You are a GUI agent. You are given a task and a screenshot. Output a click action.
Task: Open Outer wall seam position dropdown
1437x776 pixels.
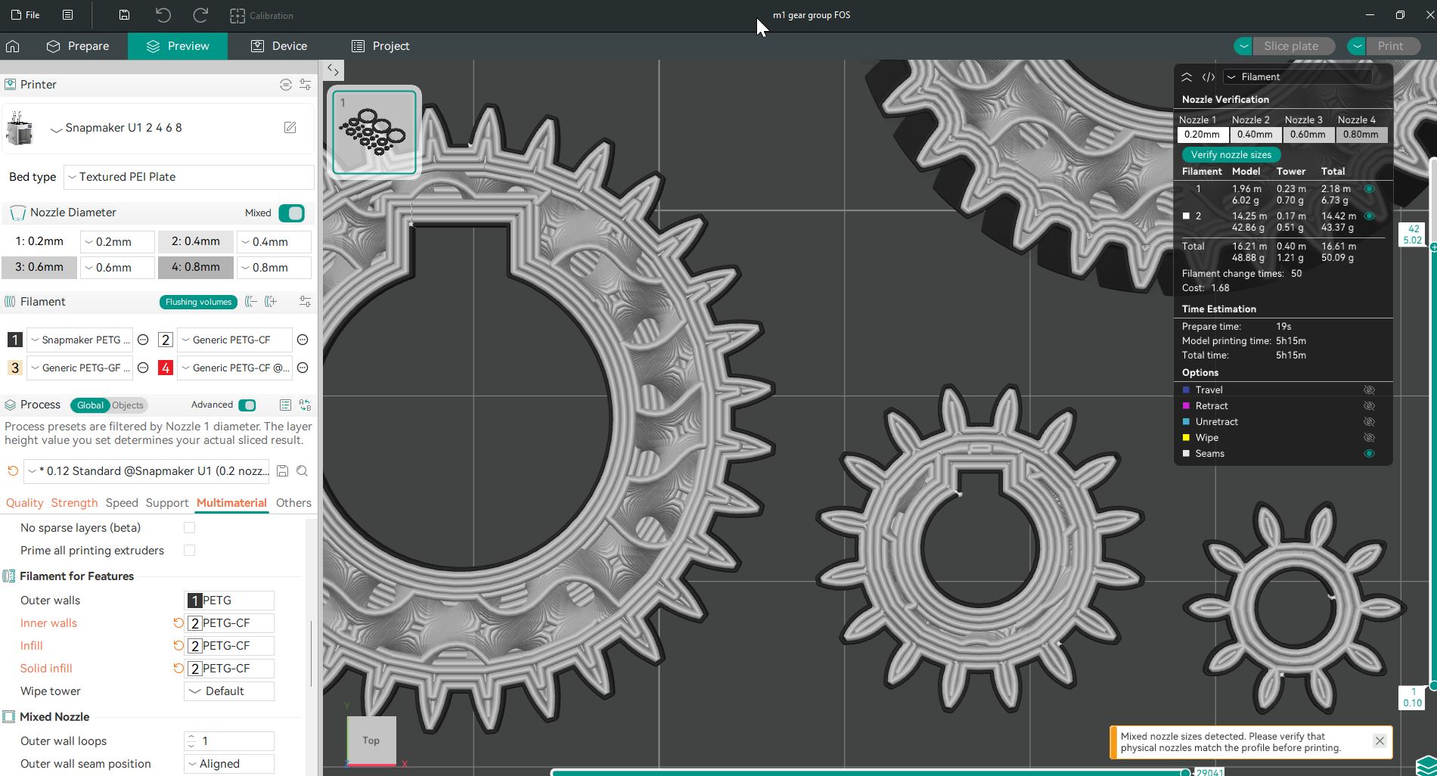click(229, 764)
